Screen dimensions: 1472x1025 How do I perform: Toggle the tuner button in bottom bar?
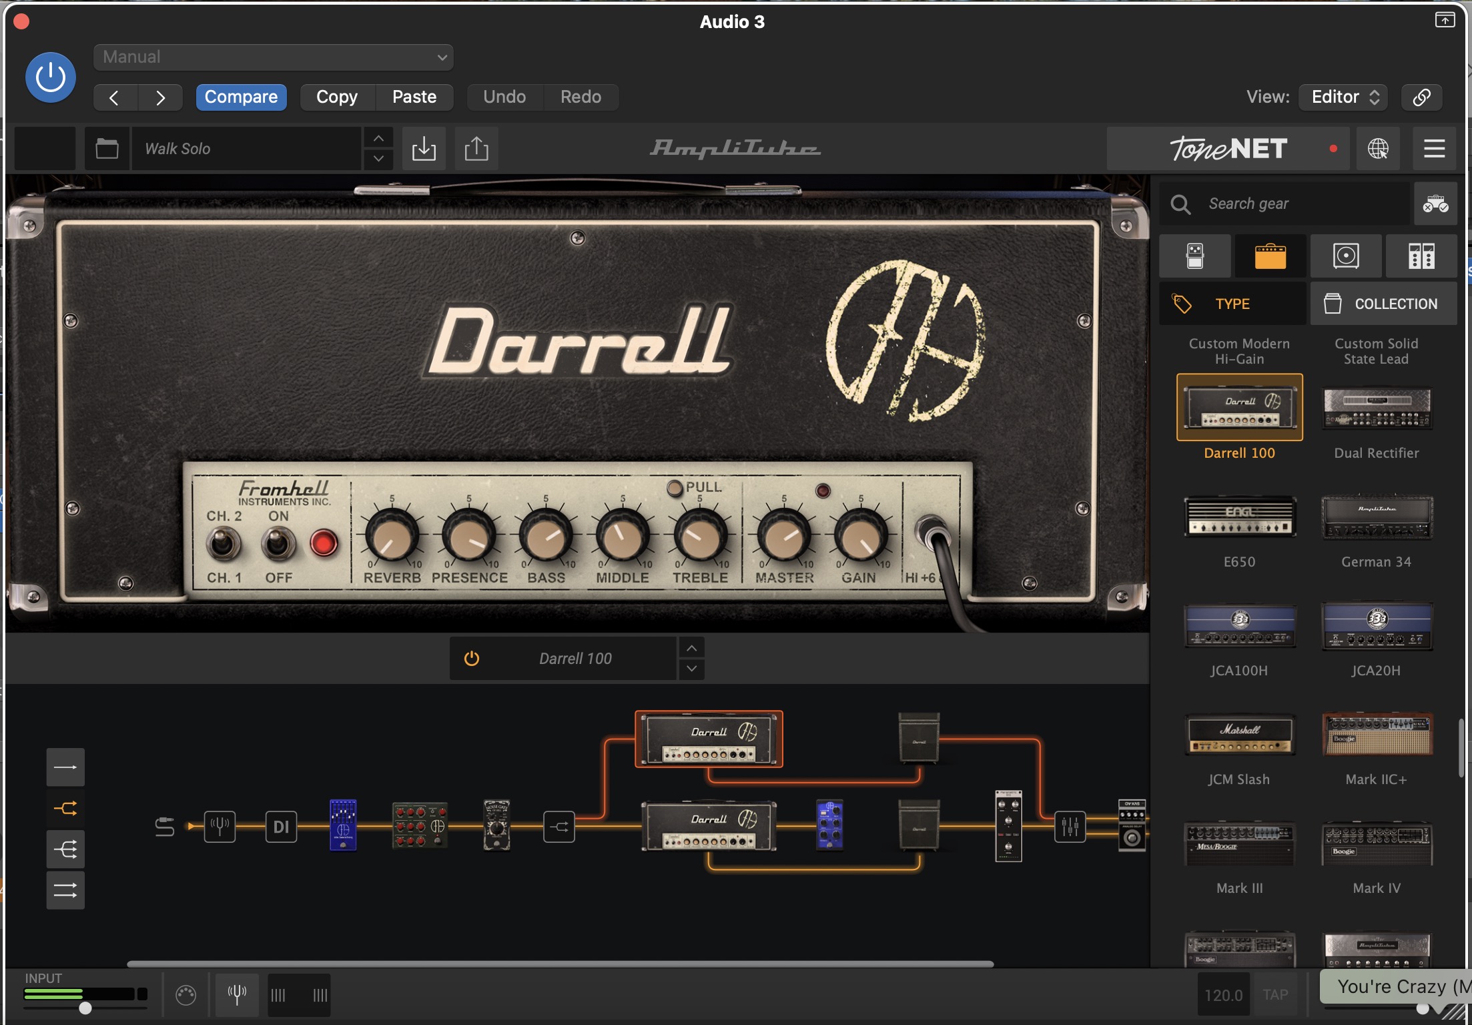point(237,995)
